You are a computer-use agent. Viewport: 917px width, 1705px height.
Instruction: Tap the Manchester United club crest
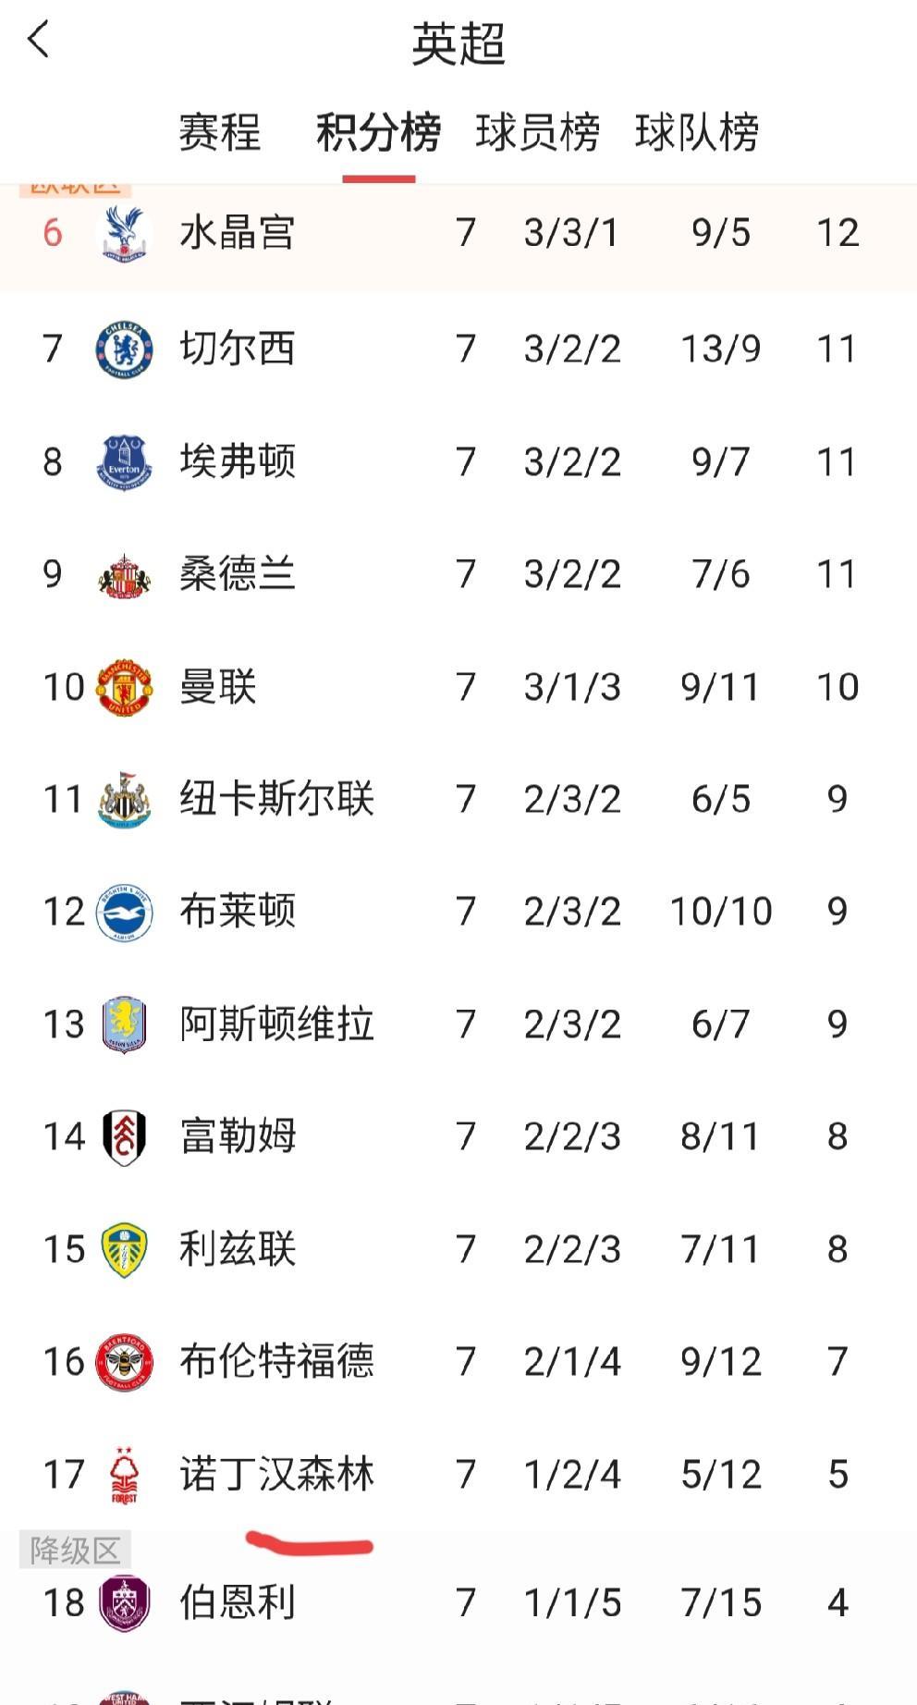(124, 687)
